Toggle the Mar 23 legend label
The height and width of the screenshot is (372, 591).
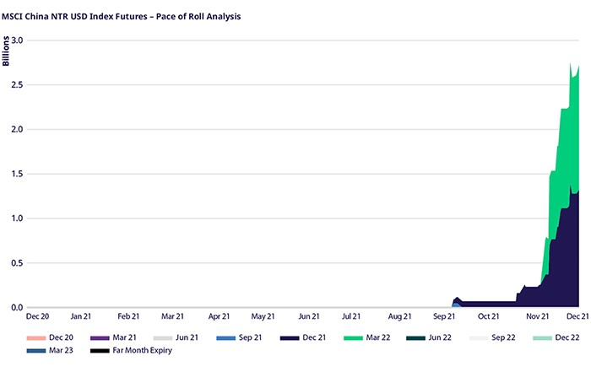click(x=61, y=350)
